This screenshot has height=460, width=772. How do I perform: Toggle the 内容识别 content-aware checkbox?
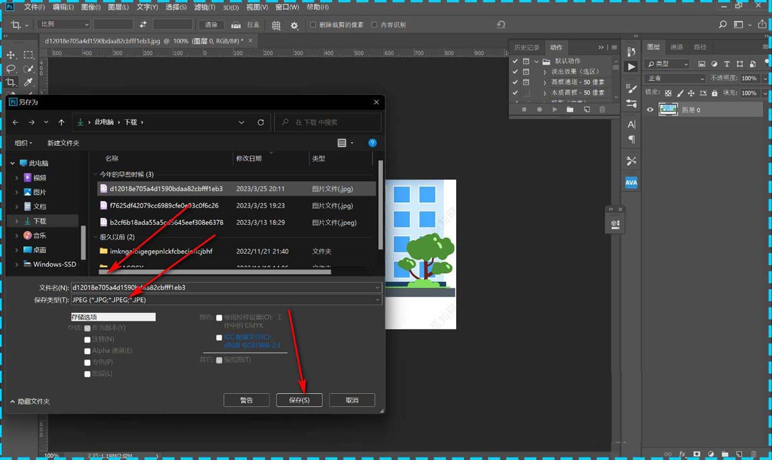pyautogui.click(x=375, y=25)
